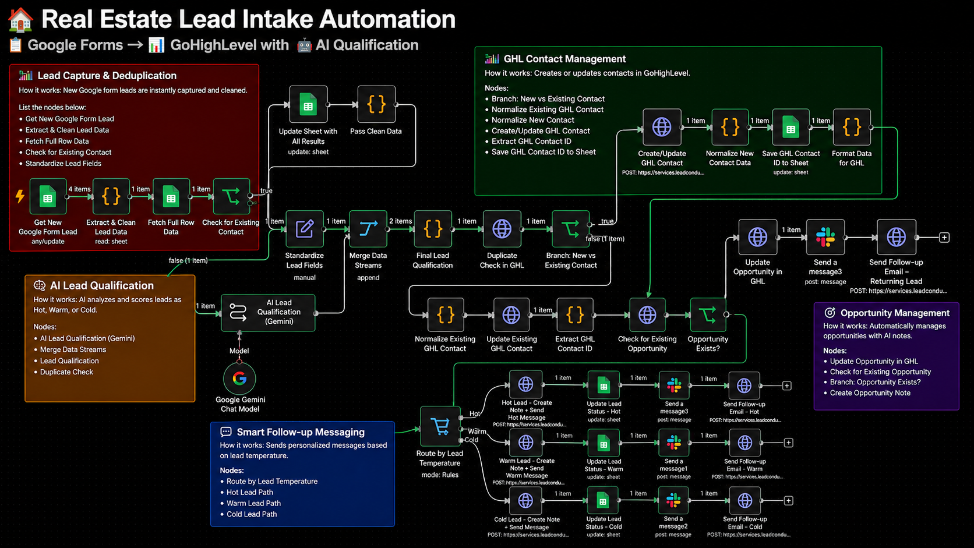Viewport: 974px width, 548px height.
Task: Select the Pass Clean Data code node
Action: click(x=376, y=105)
